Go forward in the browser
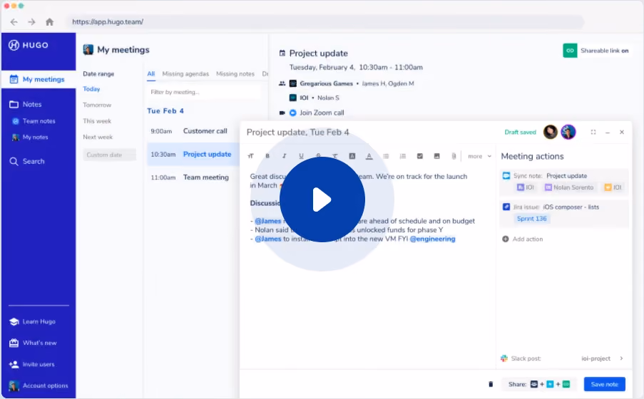Image resolution: width=644 pixels, height=399 pixels. 31,22
